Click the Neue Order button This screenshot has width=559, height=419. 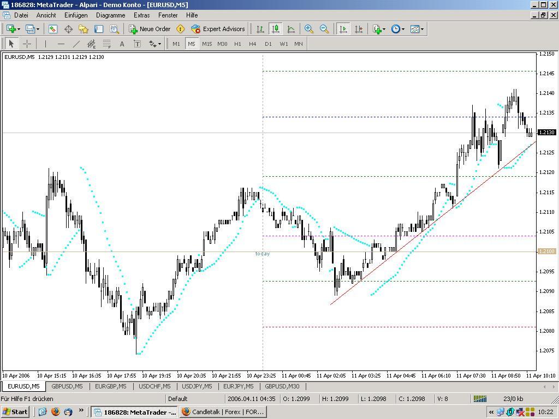pos(150,29)
